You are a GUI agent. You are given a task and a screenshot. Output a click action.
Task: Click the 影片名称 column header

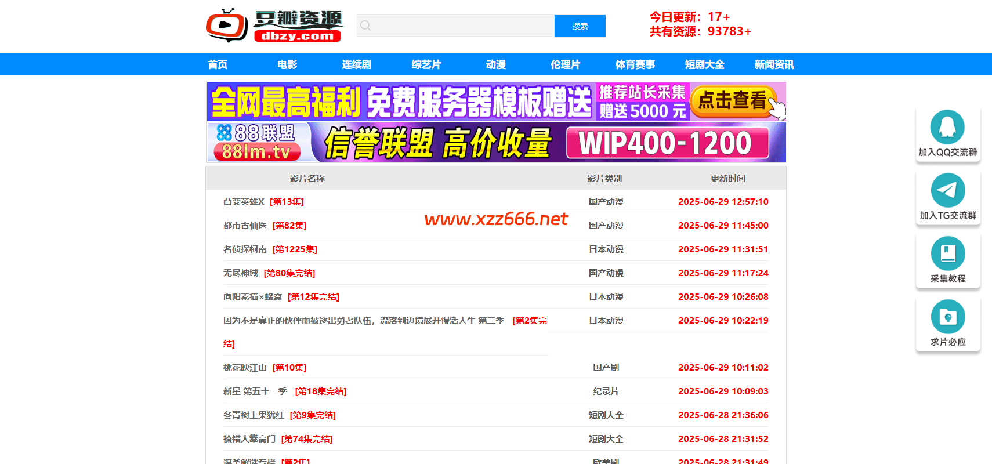click(x=307, y=179)
